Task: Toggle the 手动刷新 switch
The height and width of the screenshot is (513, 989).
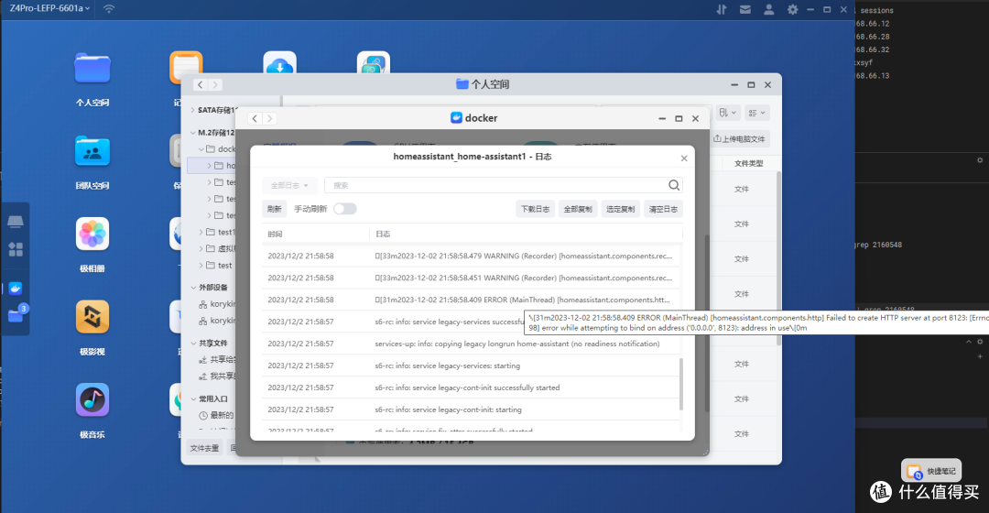Action: (x=345, y=209)
